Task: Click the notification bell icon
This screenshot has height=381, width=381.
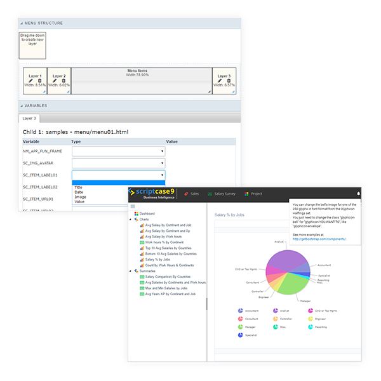Action: coord(358,194)
